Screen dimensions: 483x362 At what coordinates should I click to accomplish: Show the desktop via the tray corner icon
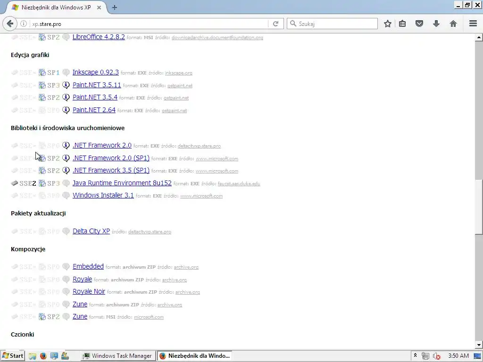(477, 356)
